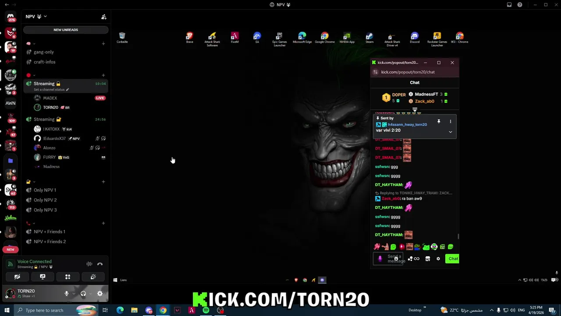Toggle the noise suppression waveform icon
Viewport: 561px width, 316px height.
click(x=89, y=264)
